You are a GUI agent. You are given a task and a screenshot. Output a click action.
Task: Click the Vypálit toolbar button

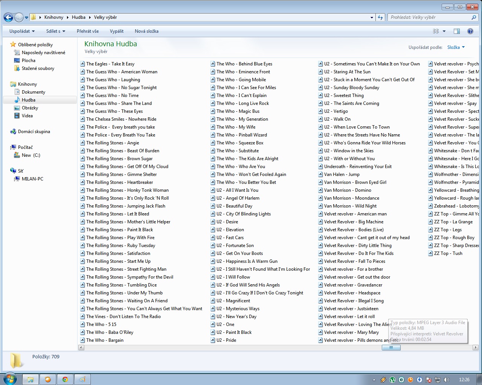tap(117, 31)
